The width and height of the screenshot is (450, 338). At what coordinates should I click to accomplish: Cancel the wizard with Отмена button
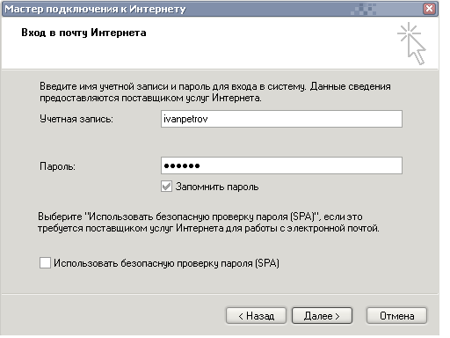[396, 316]
